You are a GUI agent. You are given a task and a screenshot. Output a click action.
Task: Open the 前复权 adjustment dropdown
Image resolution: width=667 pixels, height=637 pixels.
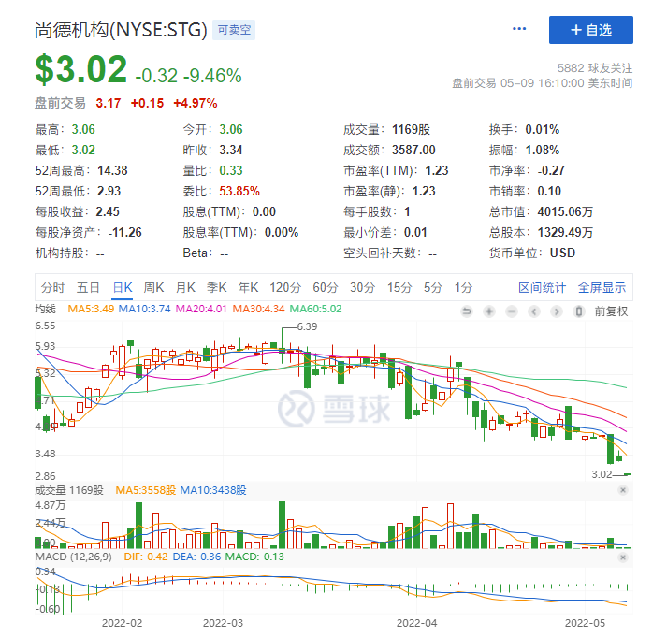(x=612, y=311)
